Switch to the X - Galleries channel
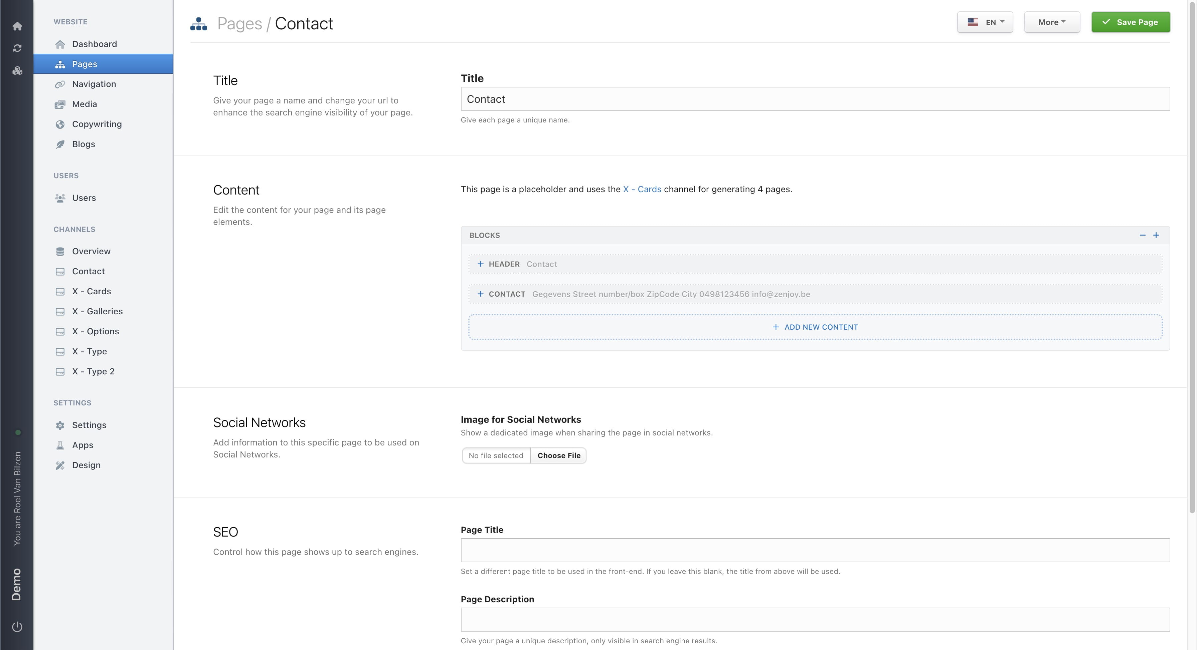1197x650 pixels. pyautogui.click(x=97, y=311)
